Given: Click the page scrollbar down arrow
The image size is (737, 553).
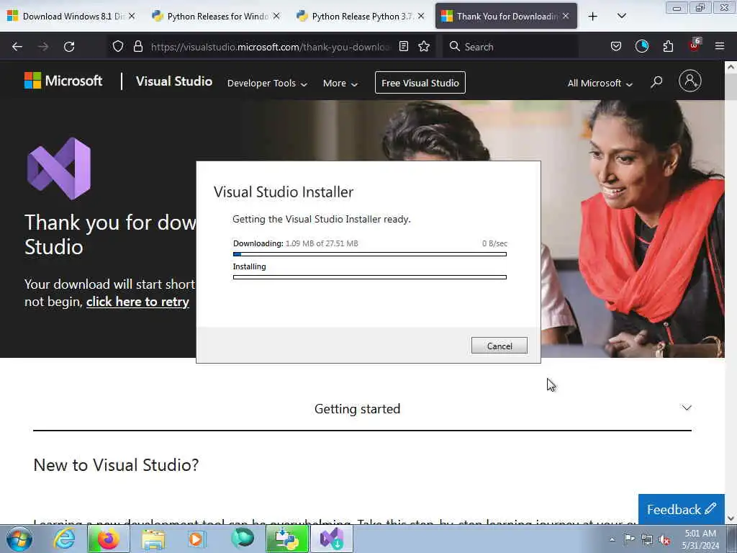Looking at the screenshot, I should (x=731, y=518).
